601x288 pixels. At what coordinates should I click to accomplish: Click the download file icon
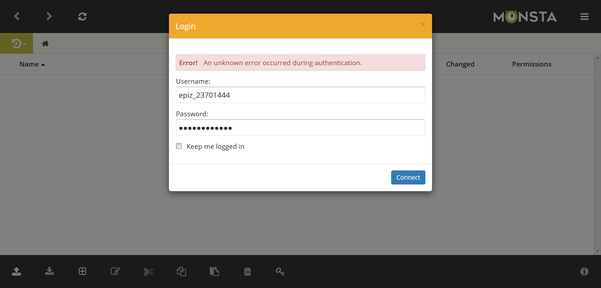point(49,271)
